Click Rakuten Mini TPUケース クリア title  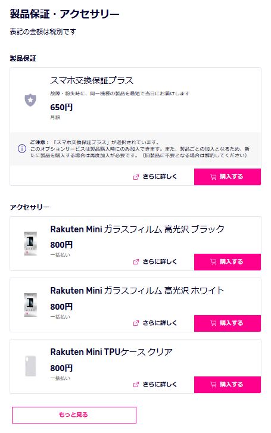[111, 352]
